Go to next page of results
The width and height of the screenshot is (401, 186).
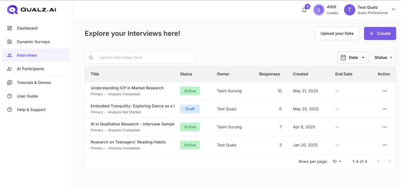pyautogui.click(x=389, y=161)
